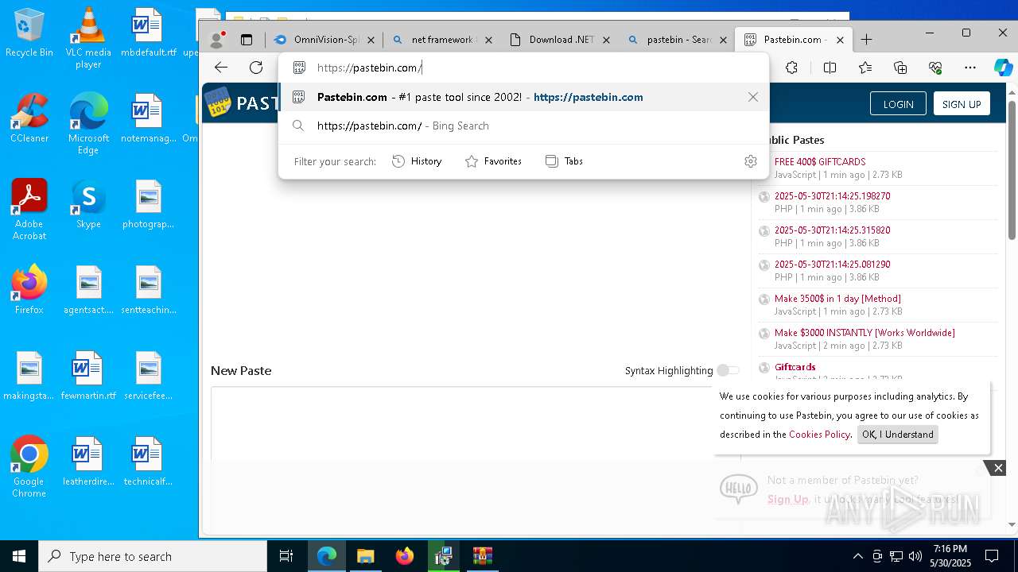Click the SIGN UP button
The image size is (1018, 572).
pyautogui.click(x=962, y=104)
